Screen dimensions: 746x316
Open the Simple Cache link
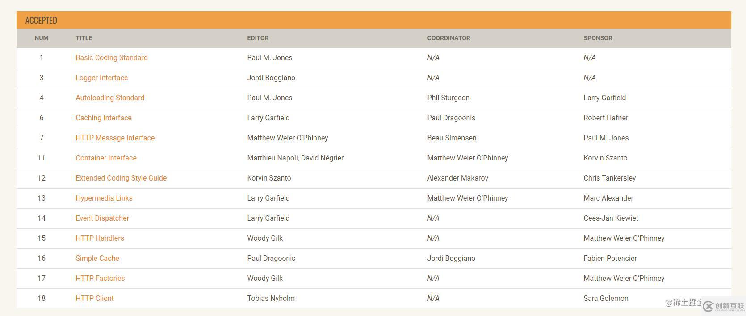pos(97,258)
